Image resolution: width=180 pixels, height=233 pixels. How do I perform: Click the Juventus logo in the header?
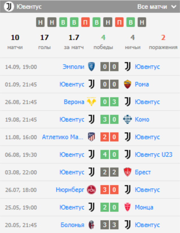(x=8, y=7)
